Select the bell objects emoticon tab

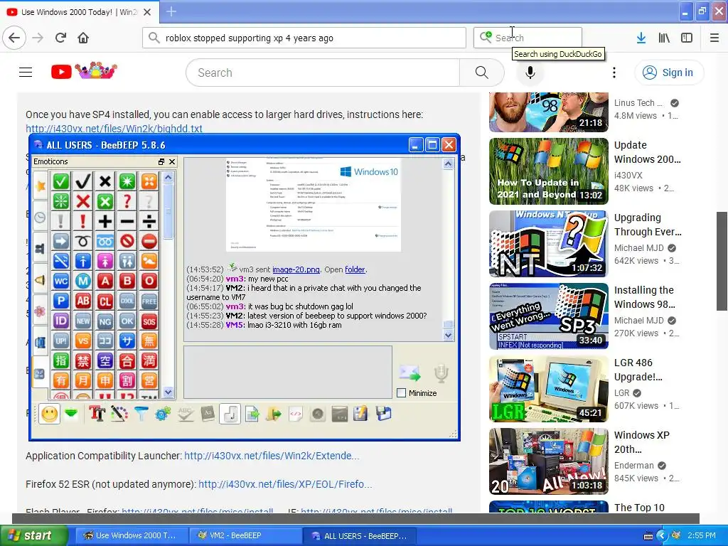point(41,279)
